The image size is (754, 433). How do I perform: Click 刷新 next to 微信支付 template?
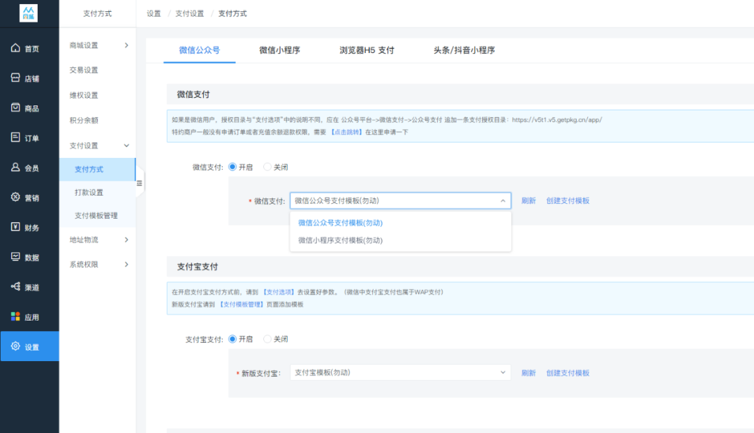[528, 200]
